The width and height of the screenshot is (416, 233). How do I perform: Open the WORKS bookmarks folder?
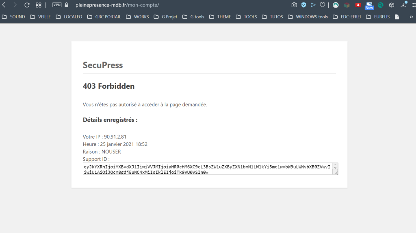(137, 17)
